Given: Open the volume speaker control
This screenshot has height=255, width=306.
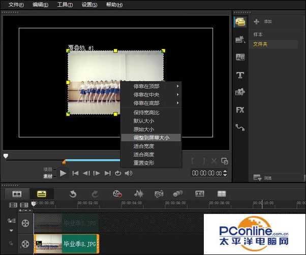Looking at the screenshot, I should (129, 173).
